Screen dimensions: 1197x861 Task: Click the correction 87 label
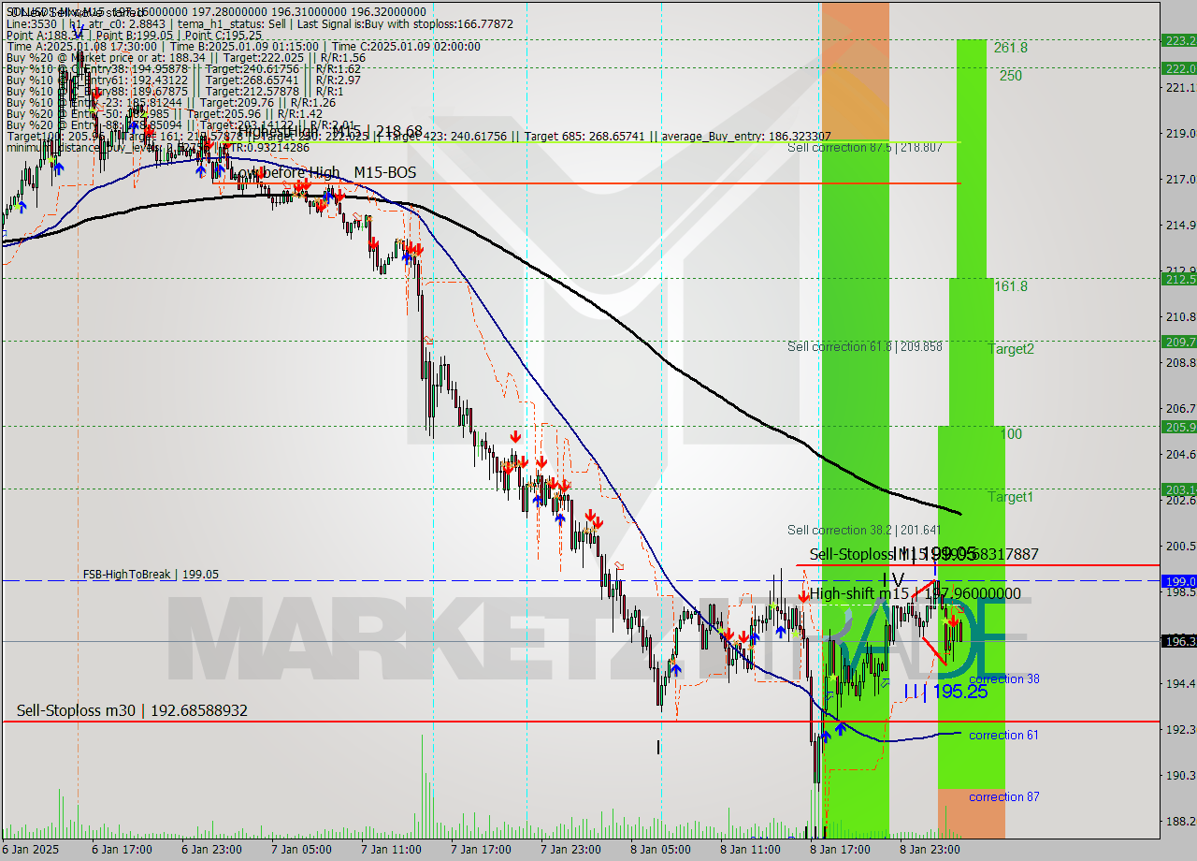tap(1003, 797)
